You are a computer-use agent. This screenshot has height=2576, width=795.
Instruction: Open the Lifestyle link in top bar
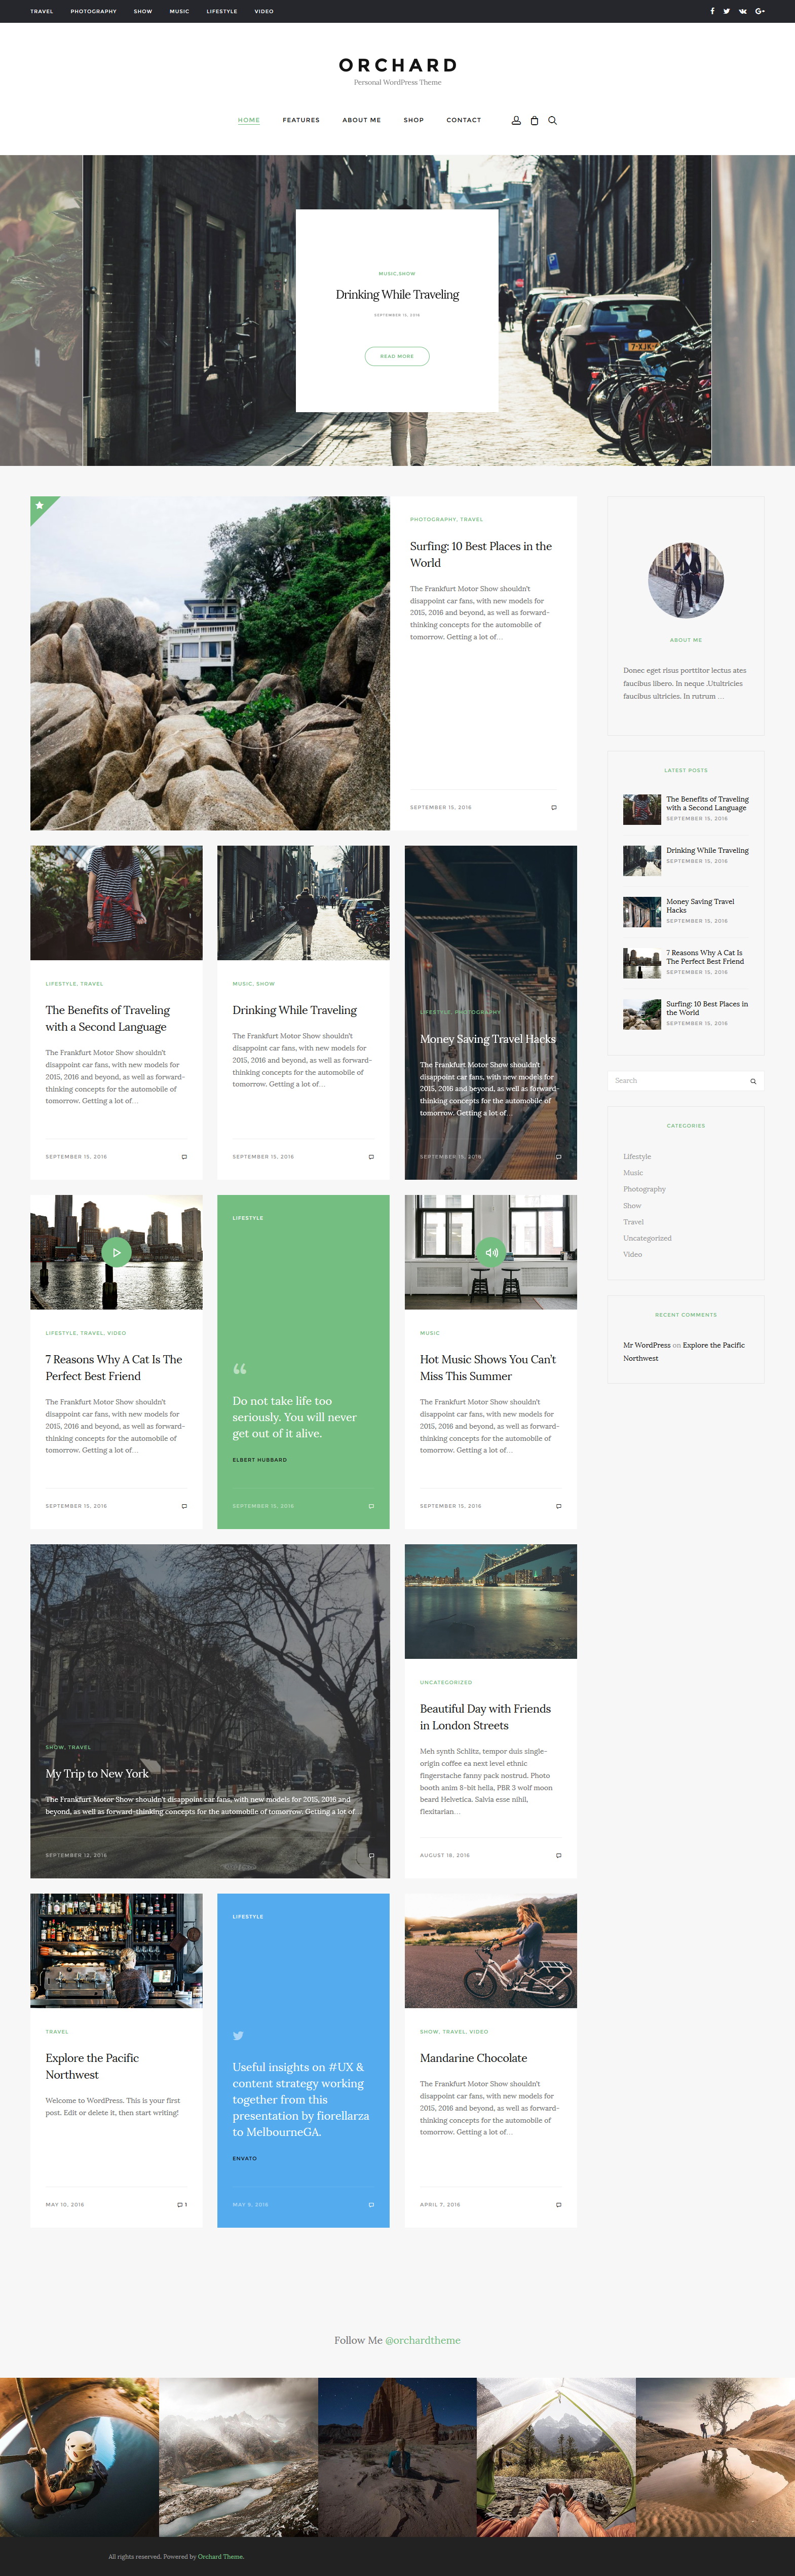222,11
